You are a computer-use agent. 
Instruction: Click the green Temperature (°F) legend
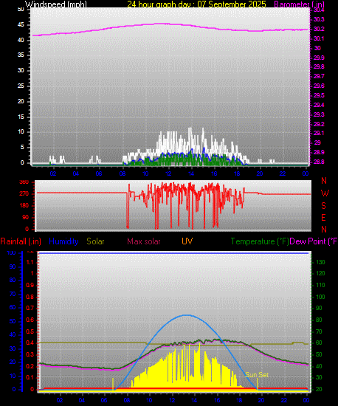point(260,241)
